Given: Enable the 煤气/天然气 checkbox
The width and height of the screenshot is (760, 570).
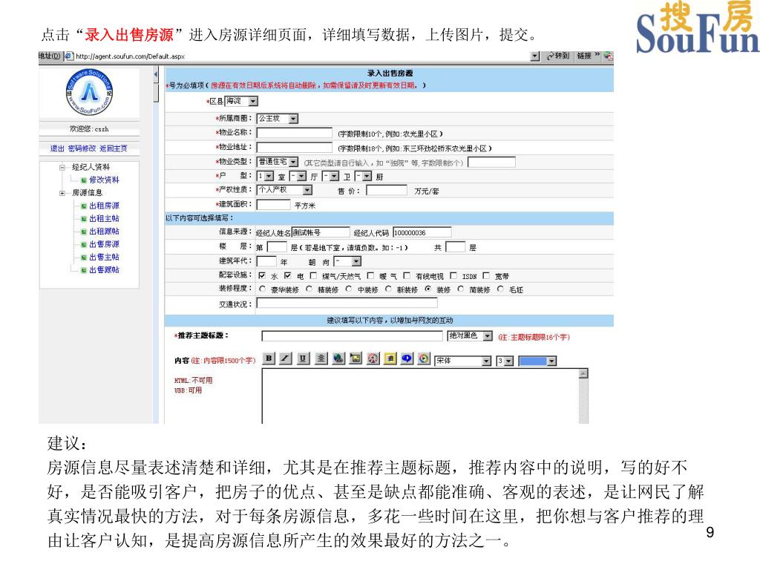Looking at the screenshot, I should pyautogui.click(x=313, y=276).
